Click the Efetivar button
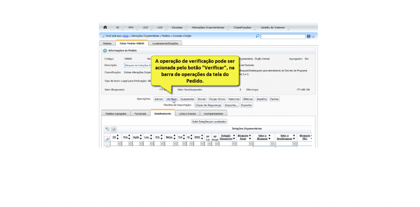The image size is (420, 207). [x=248, y=99]
